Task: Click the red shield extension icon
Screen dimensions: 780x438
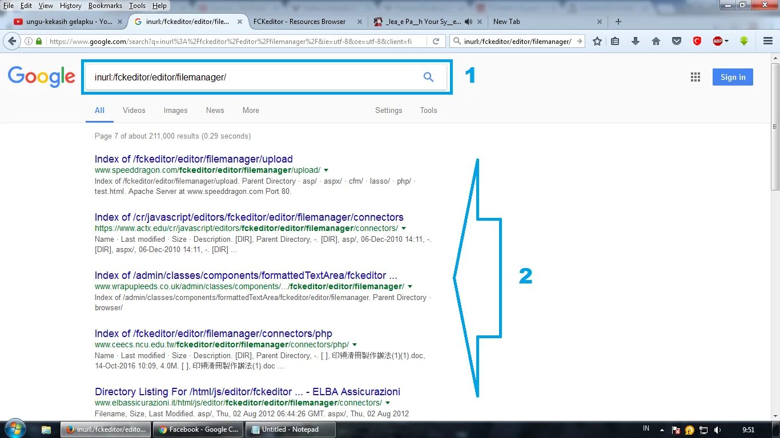Action: click(x=697, y=41)
